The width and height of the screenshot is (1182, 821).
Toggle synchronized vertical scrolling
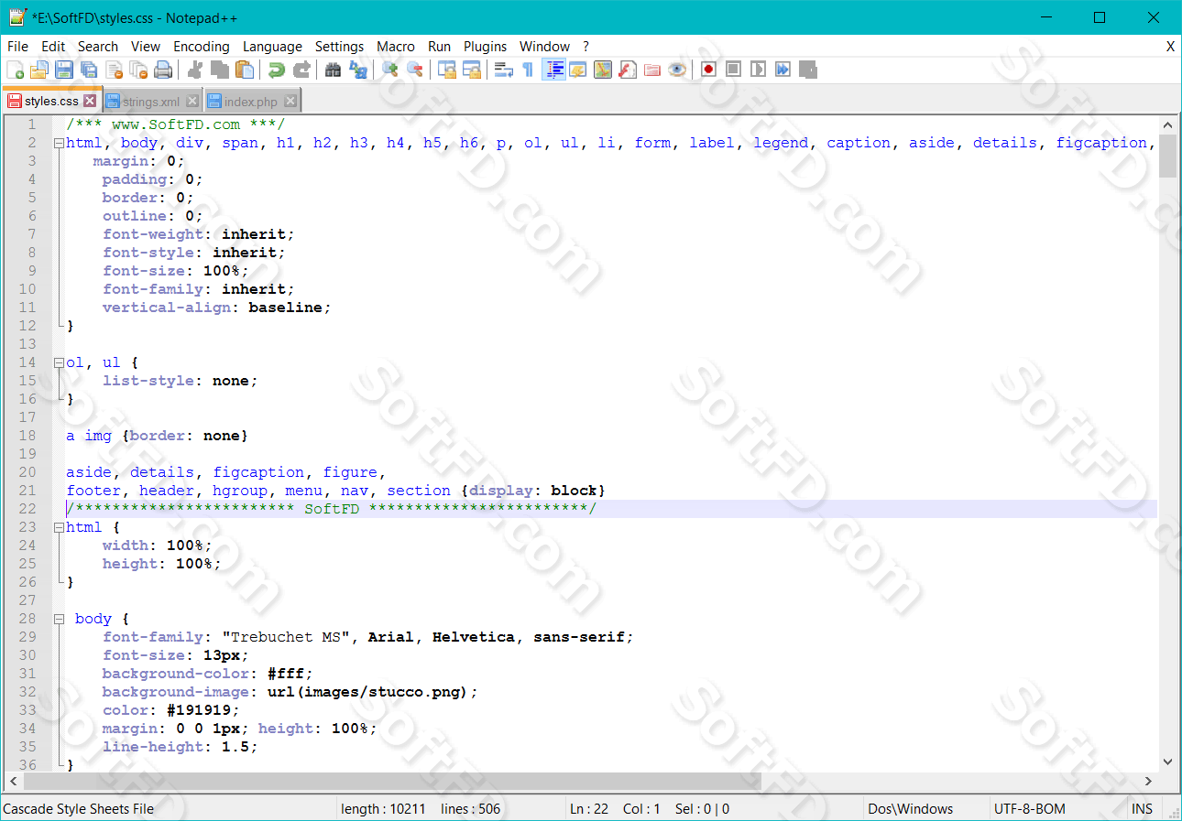tap(446, 70)
